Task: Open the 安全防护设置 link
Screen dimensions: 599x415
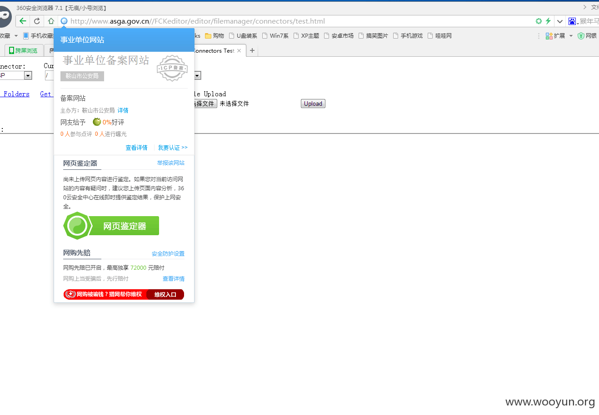Action: 168,253
